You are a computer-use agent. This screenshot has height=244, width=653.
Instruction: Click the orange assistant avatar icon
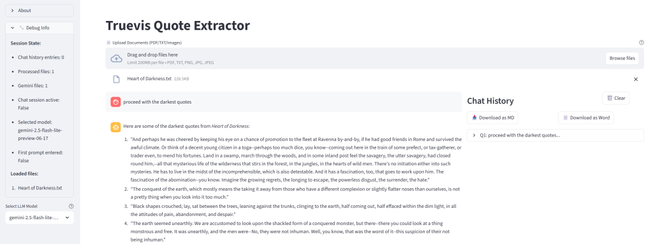pos(116,126)
